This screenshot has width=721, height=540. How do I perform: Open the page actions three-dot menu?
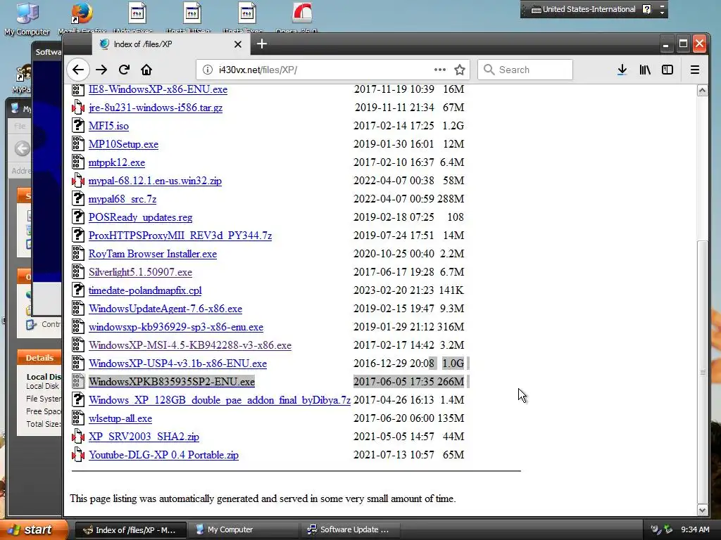click(x=439, y=70)
